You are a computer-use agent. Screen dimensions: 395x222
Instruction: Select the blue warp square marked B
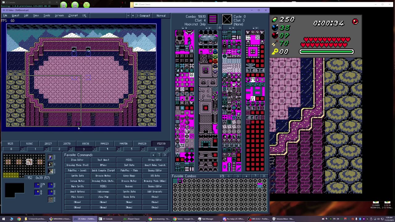click(37, 192)
